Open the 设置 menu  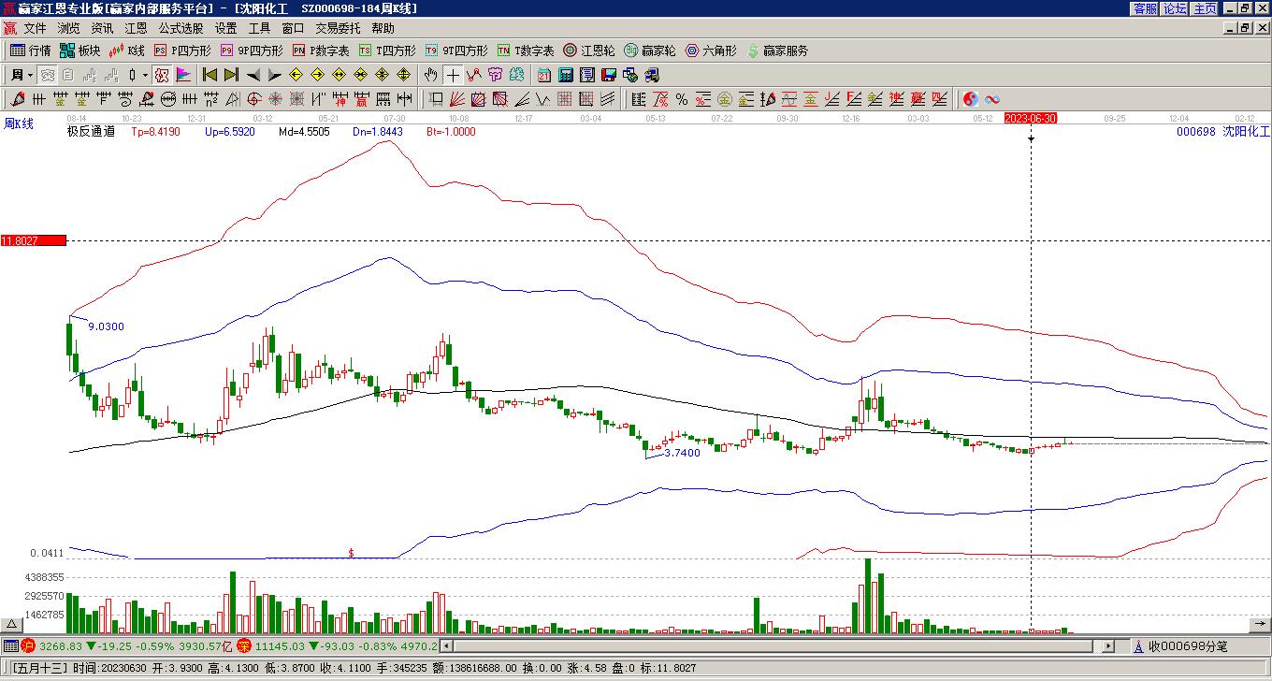(x=225, y=29)
